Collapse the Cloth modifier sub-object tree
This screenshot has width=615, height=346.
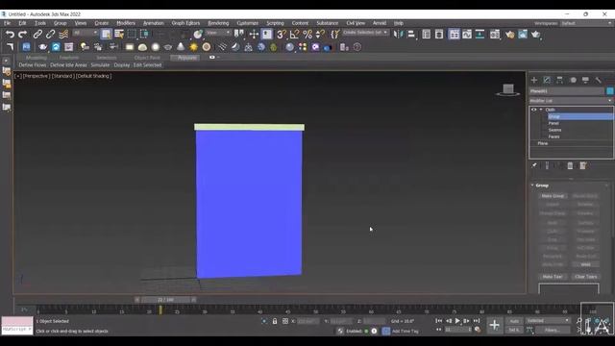click(x=541, y=110)
